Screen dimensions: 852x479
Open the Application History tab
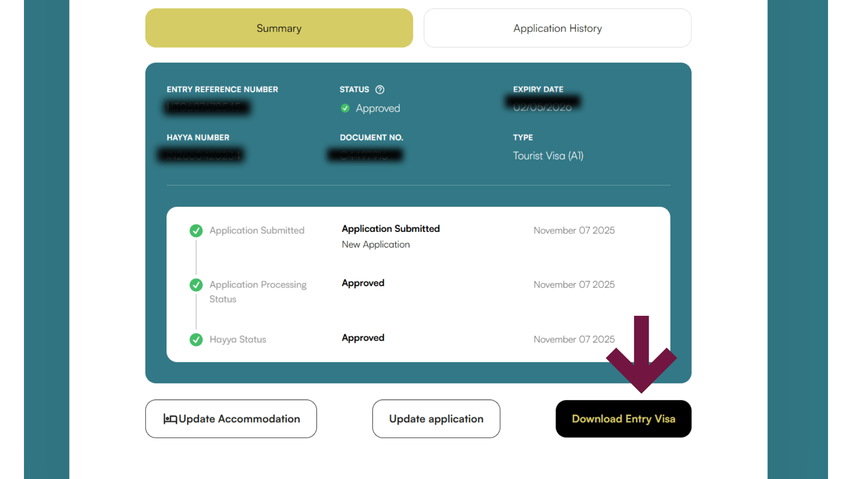click(557, 28)
